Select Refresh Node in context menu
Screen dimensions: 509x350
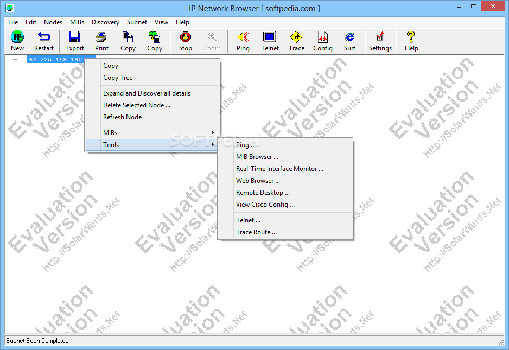tap(152, 117)
